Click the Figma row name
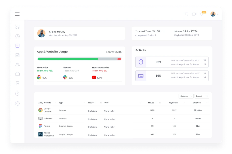Screen dimensions: 232x154 tap(47, 126)
